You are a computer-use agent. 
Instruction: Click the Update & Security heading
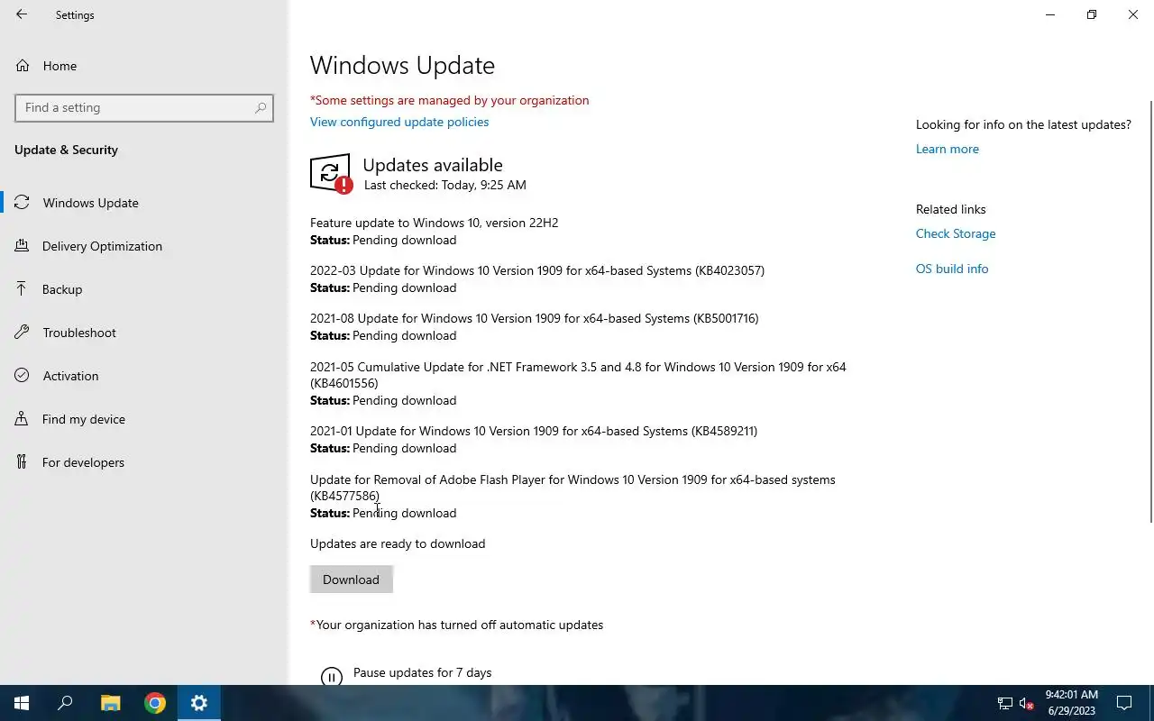[66, 150]
